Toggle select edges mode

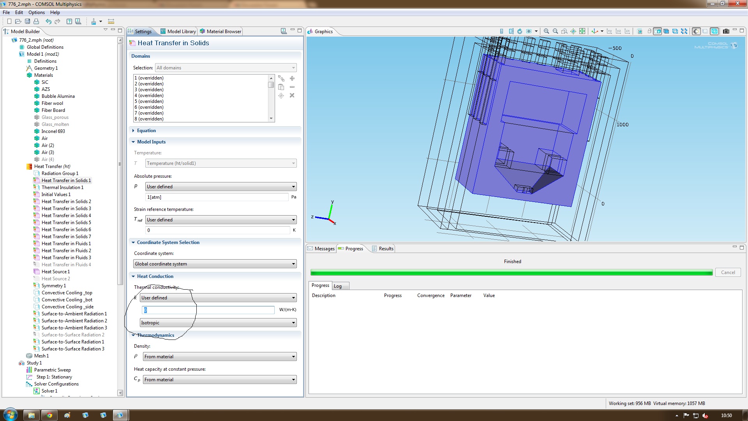pyautogui.click(x=675, y=31)
